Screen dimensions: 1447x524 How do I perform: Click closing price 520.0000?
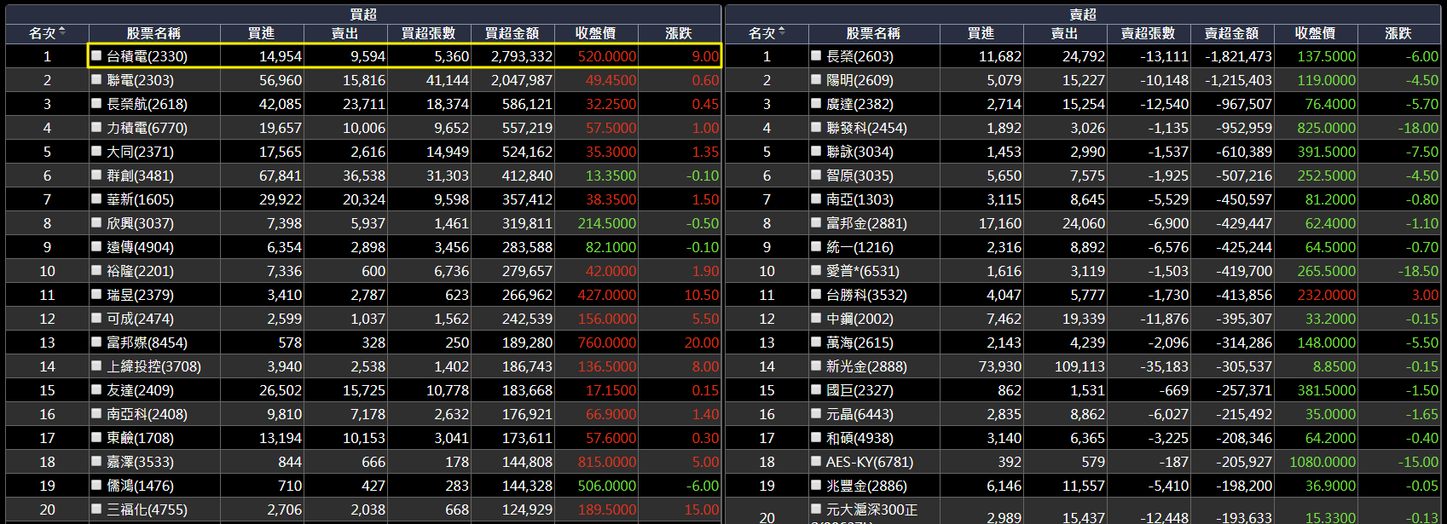coord(607,56)
